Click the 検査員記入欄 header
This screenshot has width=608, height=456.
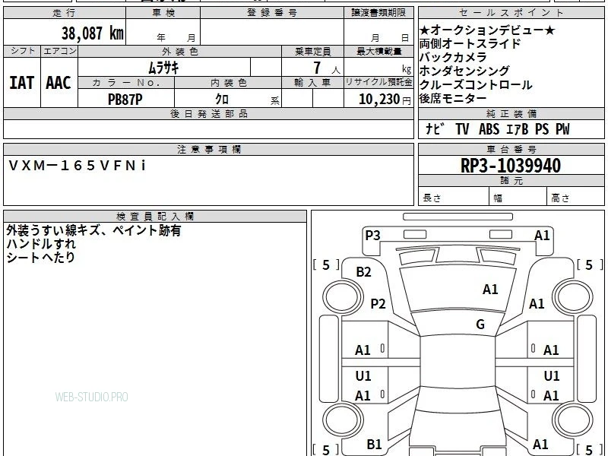click(155, 217)
